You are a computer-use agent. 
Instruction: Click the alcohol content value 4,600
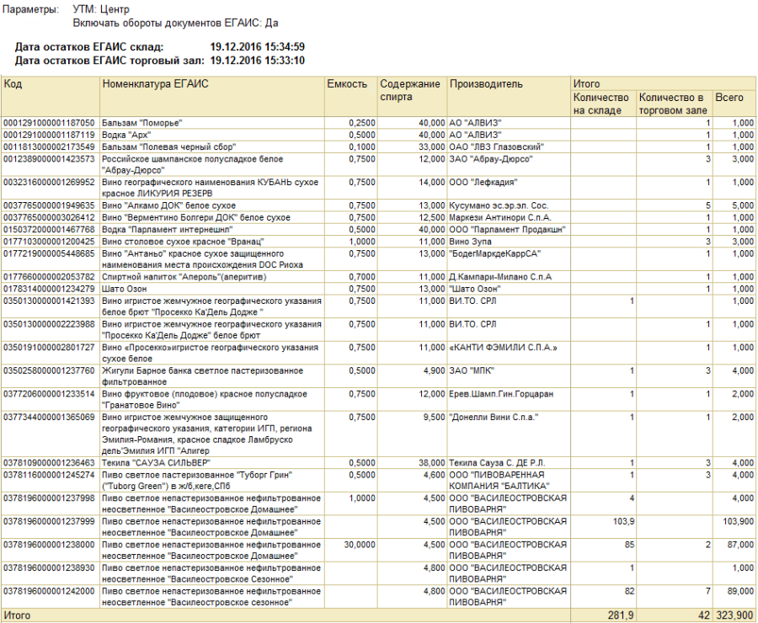pyautogui.click(x=434, y=475)
